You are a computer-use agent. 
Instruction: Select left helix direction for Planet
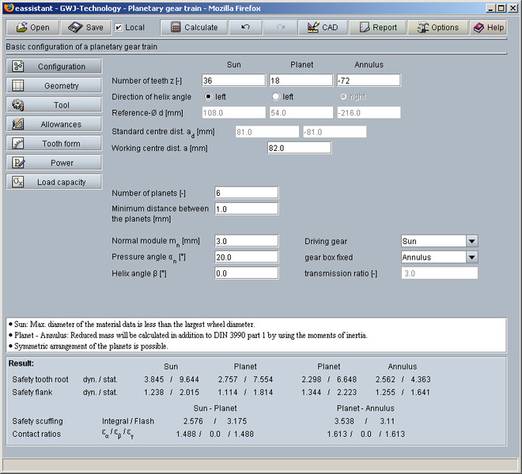[276, 96]
